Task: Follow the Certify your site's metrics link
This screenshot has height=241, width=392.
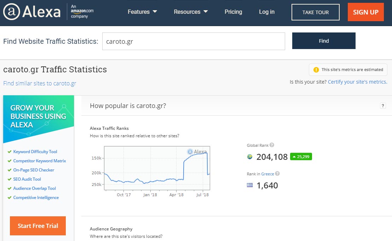Action: click(357, 82)
